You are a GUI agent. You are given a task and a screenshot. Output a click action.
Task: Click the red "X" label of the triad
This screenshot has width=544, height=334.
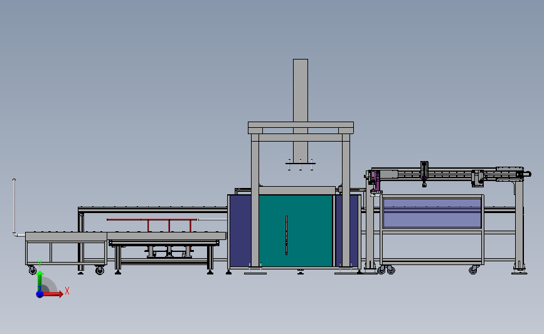pos(67,291)
